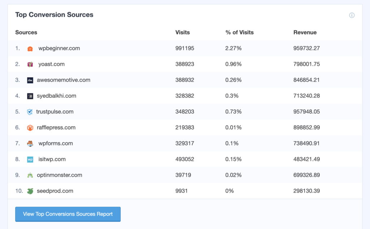Click the rafflepress.com favicon
Image resolution: width=370 pixels, height=229 pixels.
click(x=30, y=128)
